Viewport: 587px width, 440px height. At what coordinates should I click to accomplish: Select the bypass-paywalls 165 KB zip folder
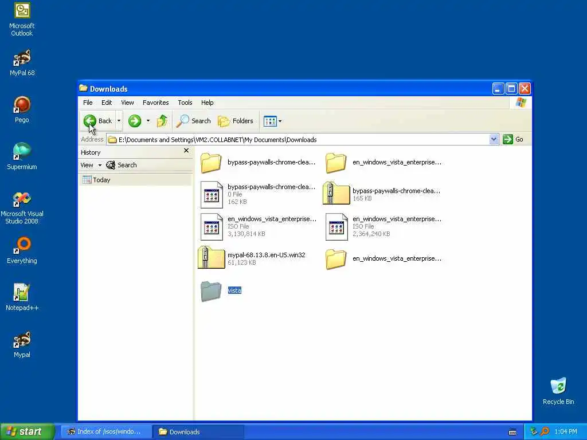(x=382, y=194)
